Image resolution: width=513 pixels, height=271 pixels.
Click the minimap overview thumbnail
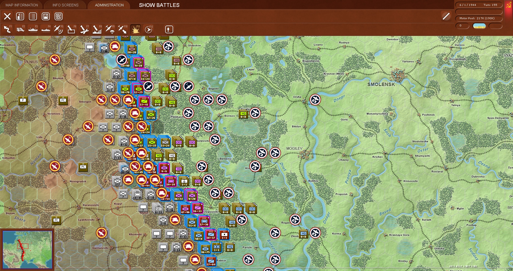pos(27,250)
